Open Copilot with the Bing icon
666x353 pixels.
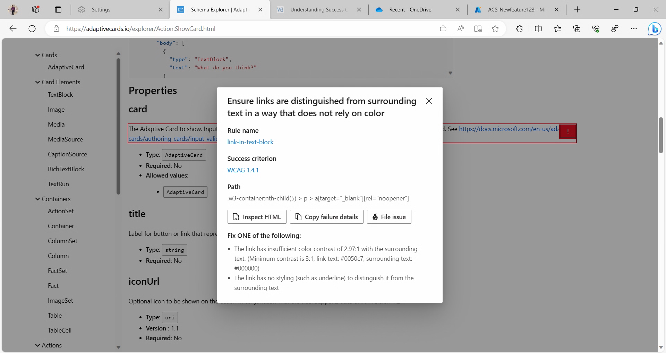654,29
